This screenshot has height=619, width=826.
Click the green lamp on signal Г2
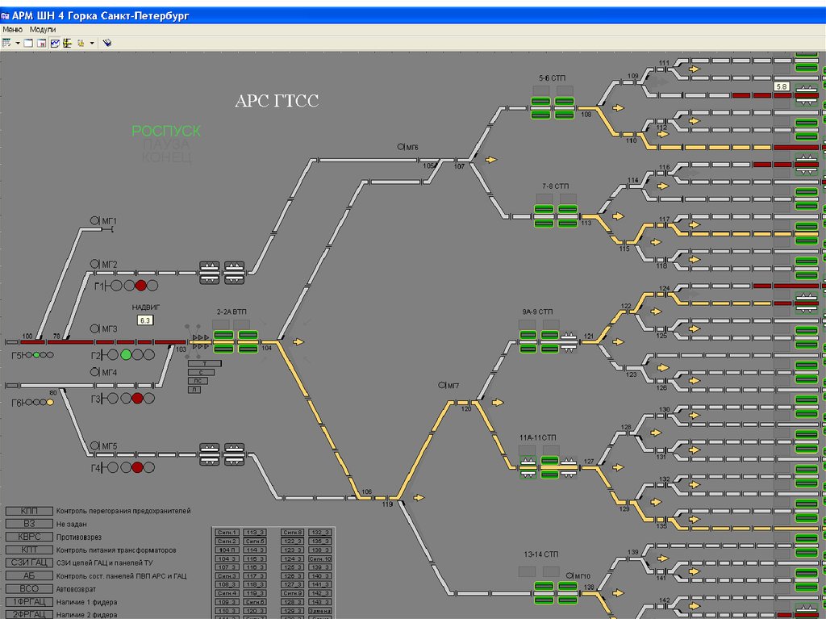click(x=126, y=354)
